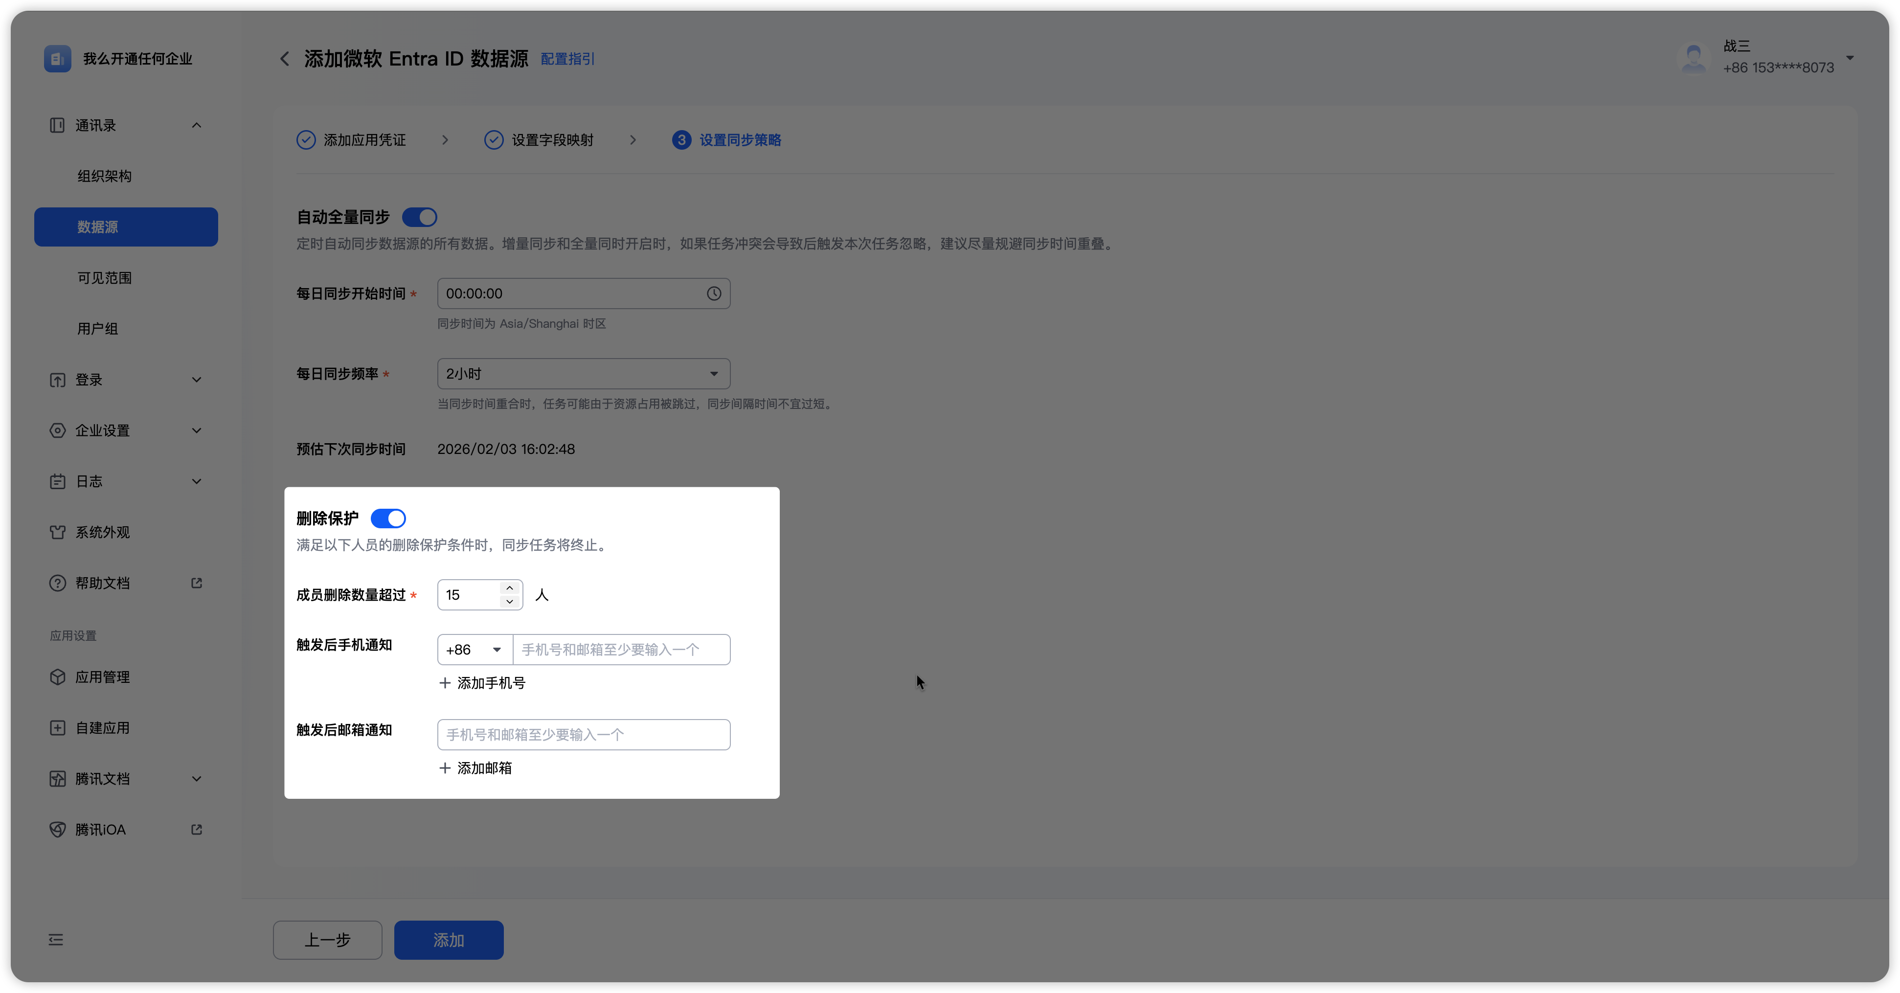The image size is (1900, 993).
Task: Open the 配置指引 link
Action: [x=567, y=59]
